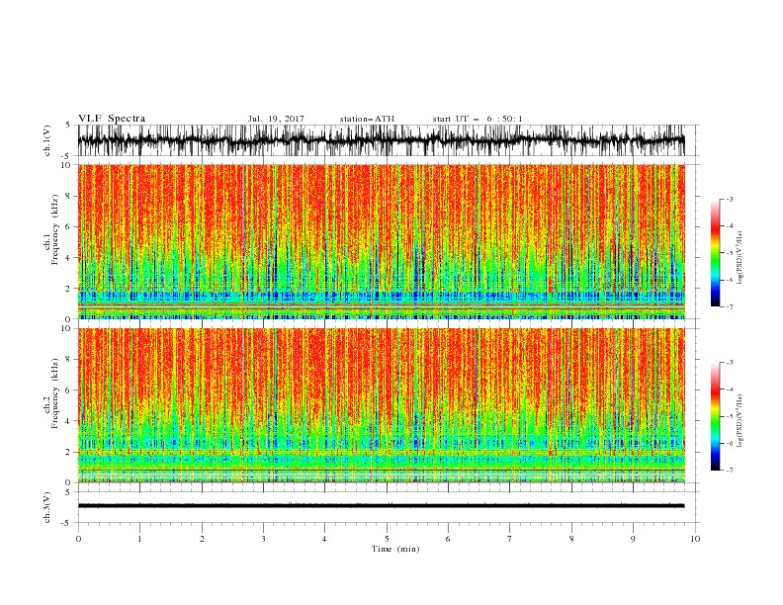Click the "ch.3(V)" waveform axis label
The width and height of the screenshot is (783, 605).
coord(47,507)
